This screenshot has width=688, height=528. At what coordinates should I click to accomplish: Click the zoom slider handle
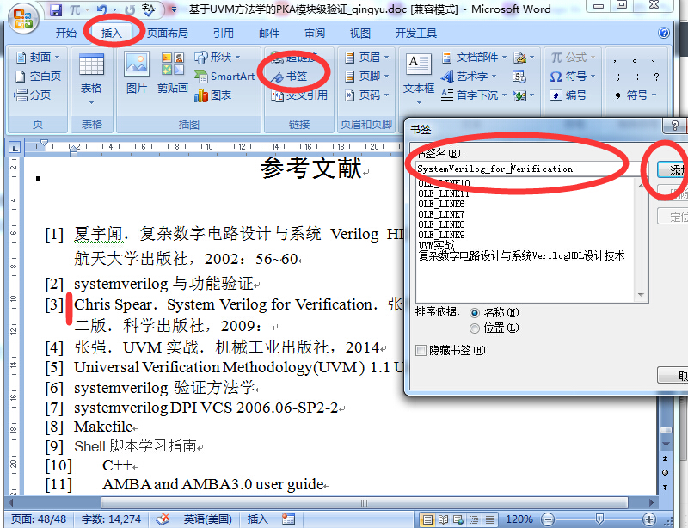coord(599,519)
